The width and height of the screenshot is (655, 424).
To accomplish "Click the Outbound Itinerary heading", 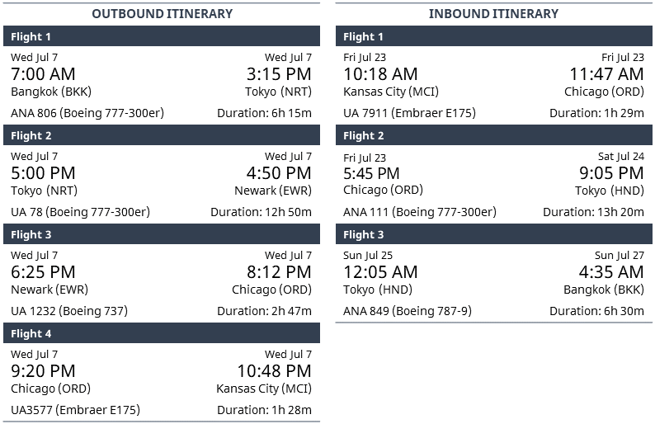I will click(162, 14).
